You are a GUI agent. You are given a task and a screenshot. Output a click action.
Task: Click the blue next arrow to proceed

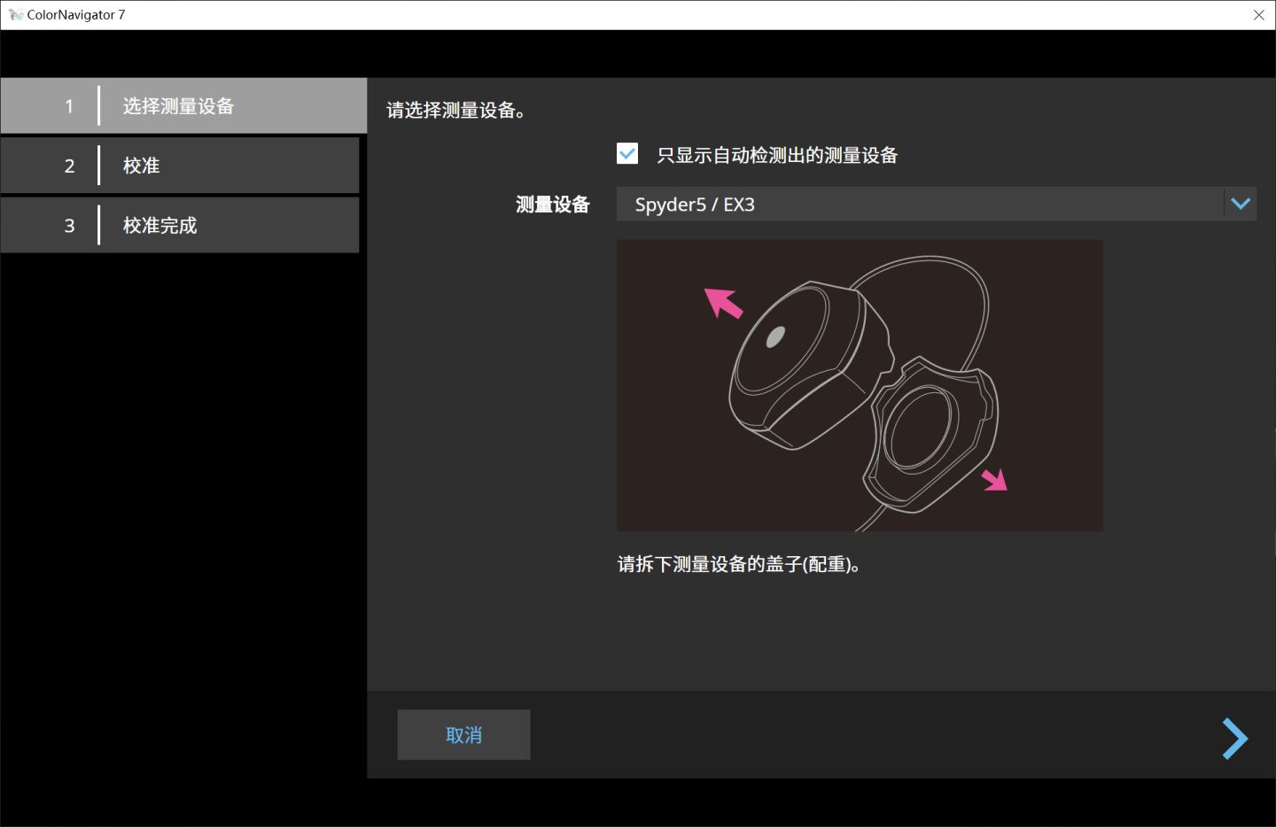pyautogui.click(x=1233, y=737)
